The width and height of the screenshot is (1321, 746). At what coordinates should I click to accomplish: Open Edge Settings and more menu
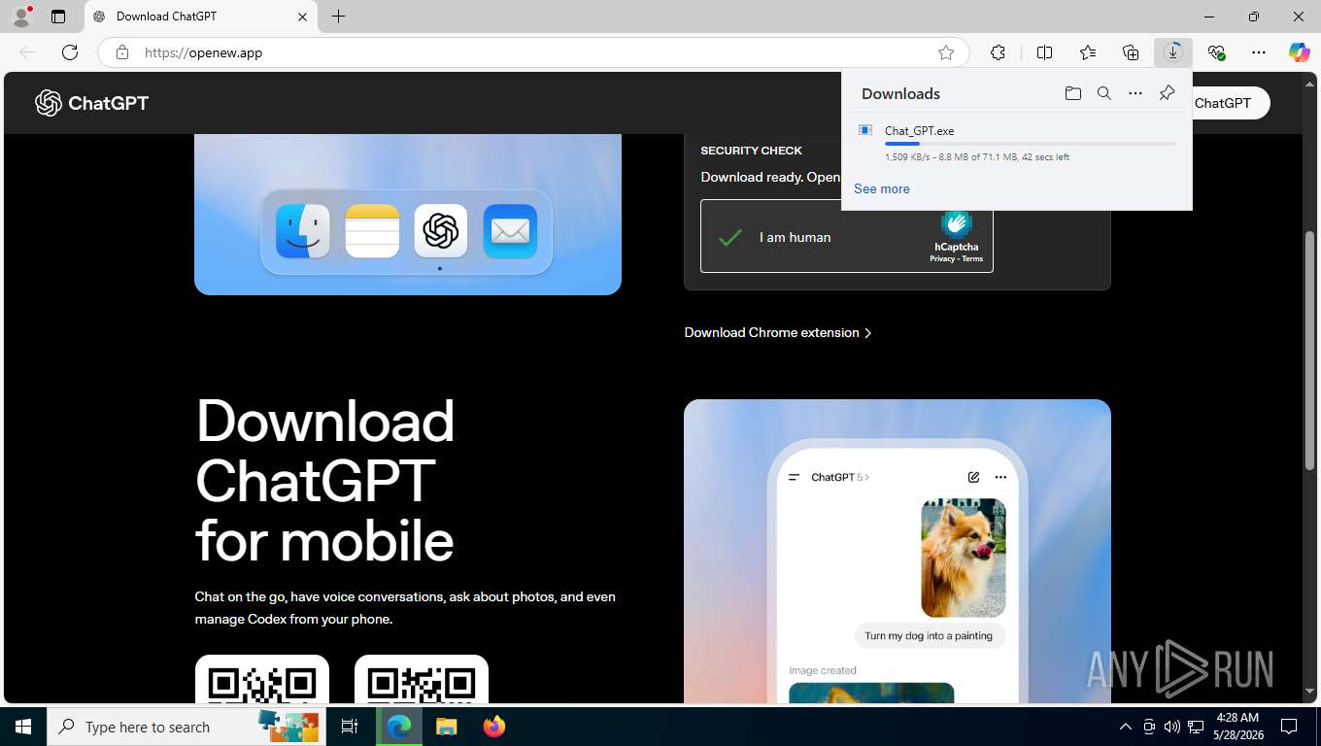coord(1259,52)
